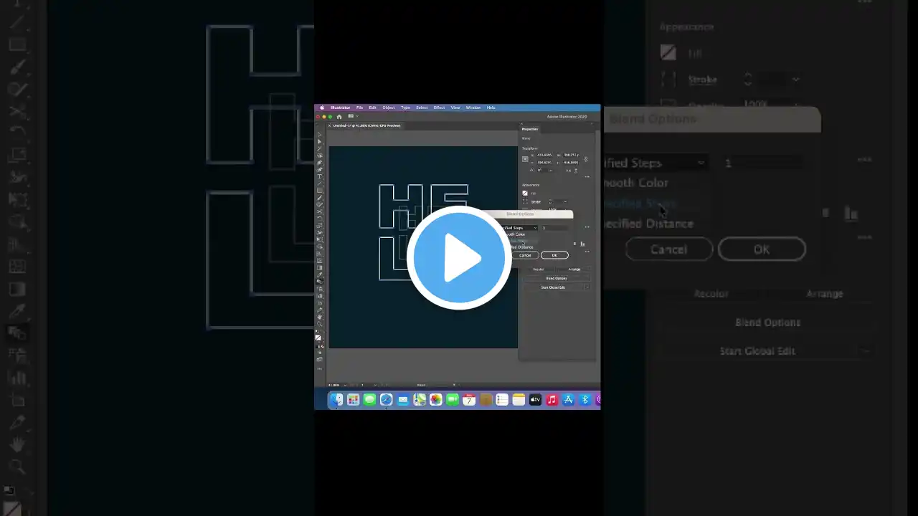
Task: Open the arrange documents layout switcher
Action: click(x=352, y=116)
